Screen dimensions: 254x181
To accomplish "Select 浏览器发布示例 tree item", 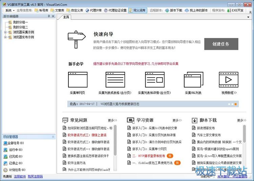I will (x=23, y=37).
